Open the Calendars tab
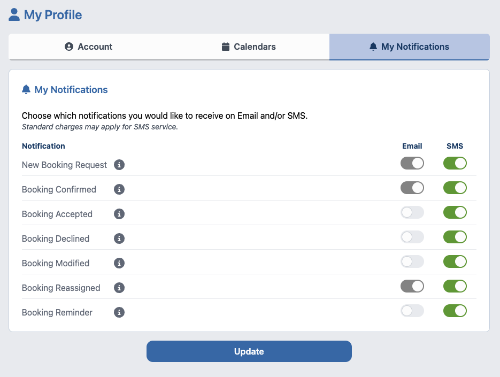The width and height of the screenshot is (500, 377). tap(249, 47)
